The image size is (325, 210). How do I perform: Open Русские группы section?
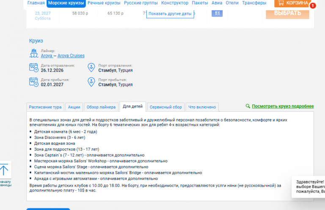pos(141,3)
